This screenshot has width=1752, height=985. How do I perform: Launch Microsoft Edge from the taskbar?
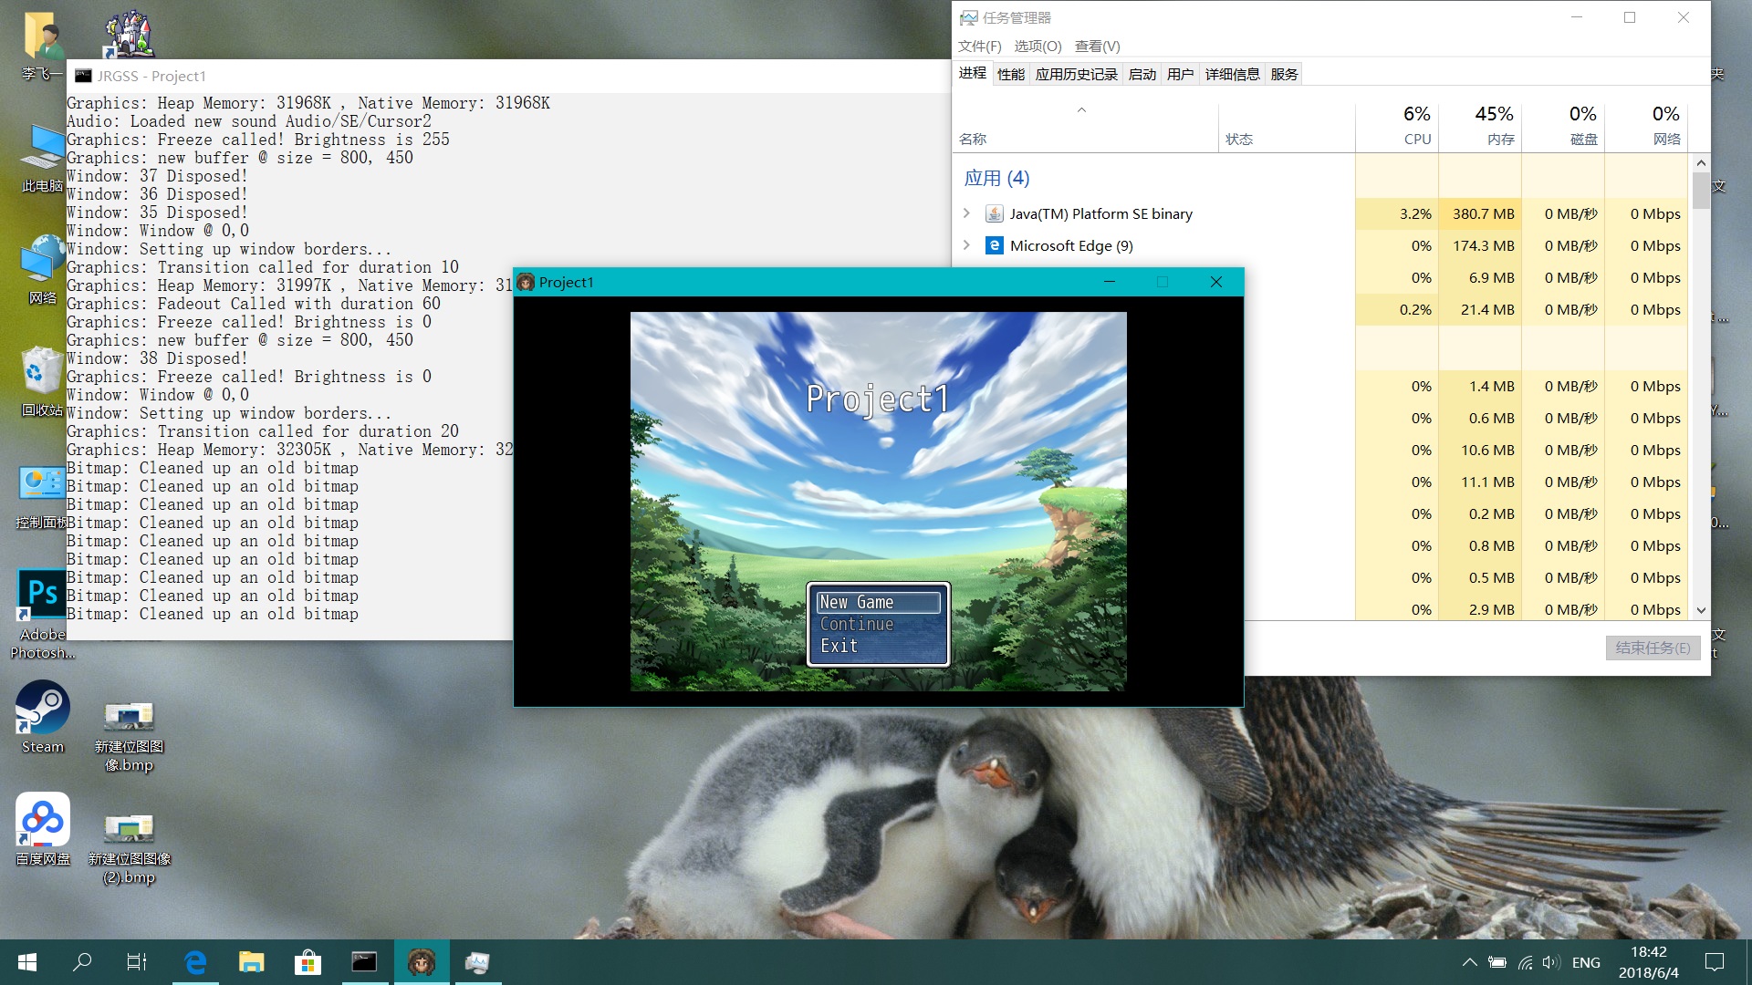click(x=195, y=962)
